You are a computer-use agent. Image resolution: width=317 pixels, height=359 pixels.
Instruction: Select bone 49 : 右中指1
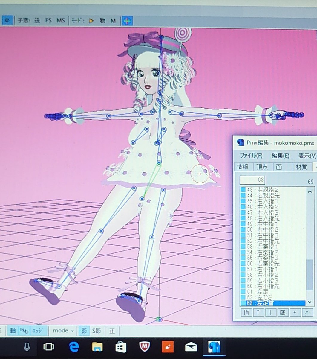pyautogui.click(x=273, y=224)
